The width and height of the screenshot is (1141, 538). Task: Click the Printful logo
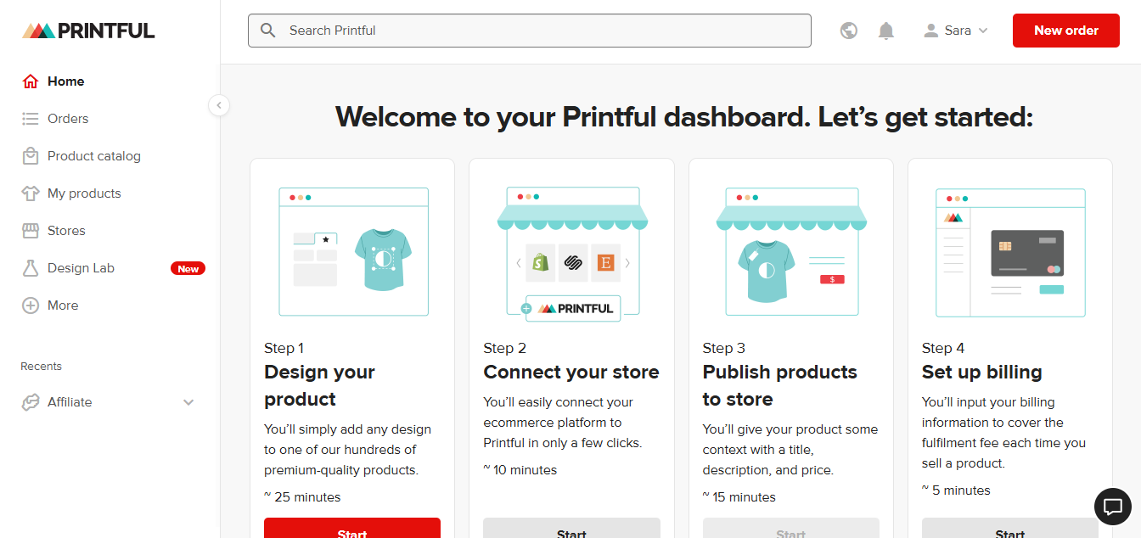(88, 31)
